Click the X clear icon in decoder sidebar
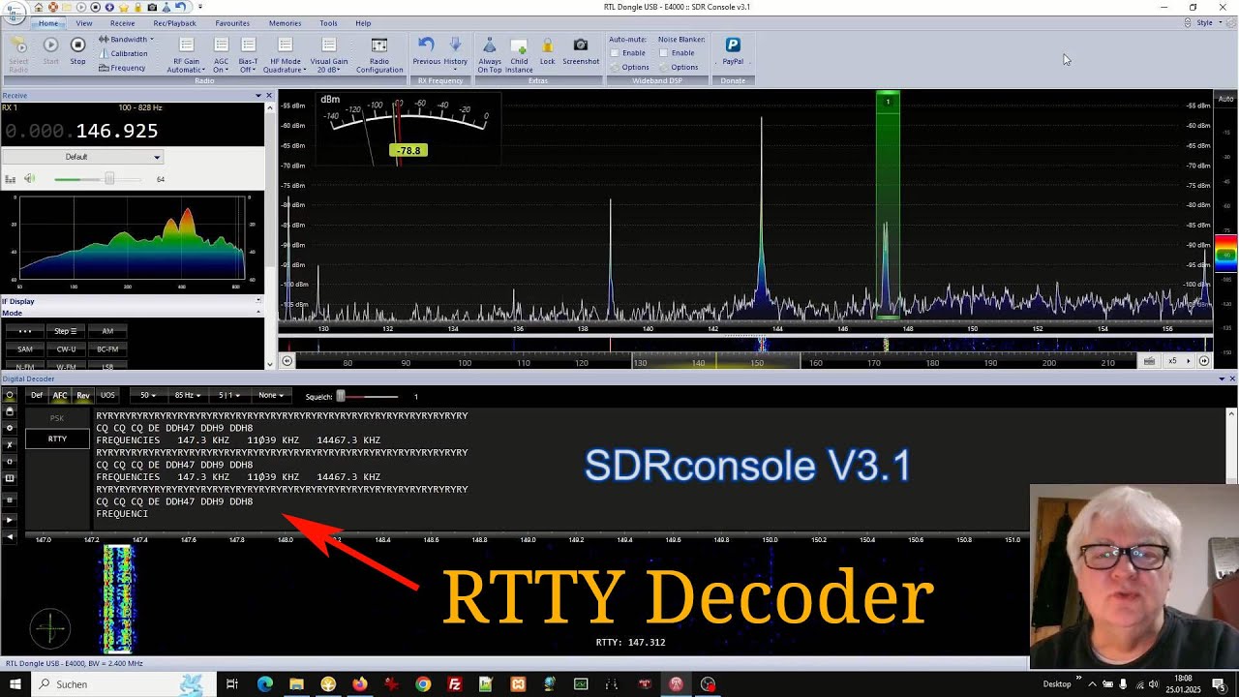 click(10, 445)
